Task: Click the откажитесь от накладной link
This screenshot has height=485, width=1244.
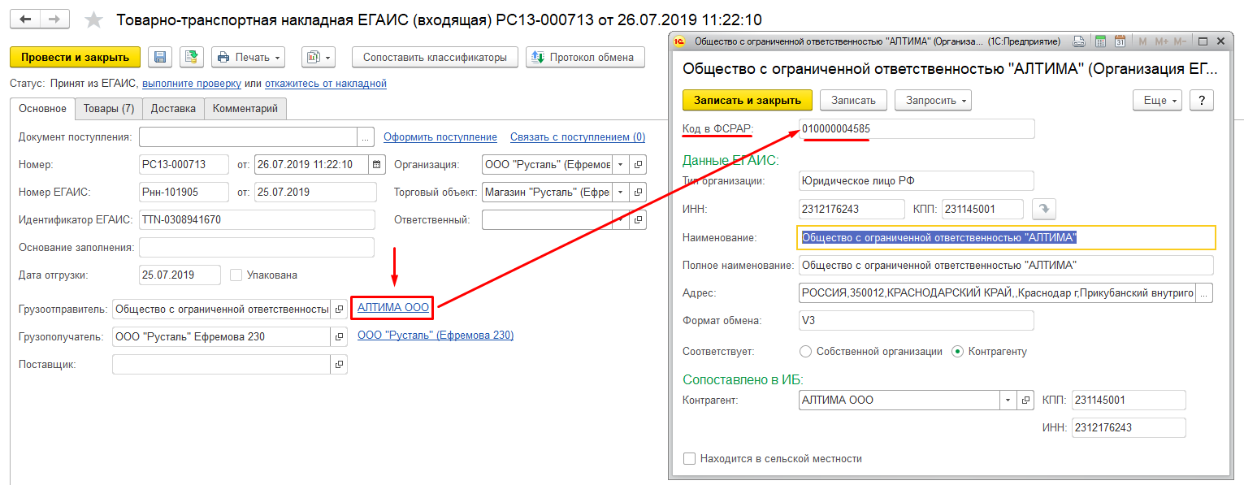Action: [325, 83]
